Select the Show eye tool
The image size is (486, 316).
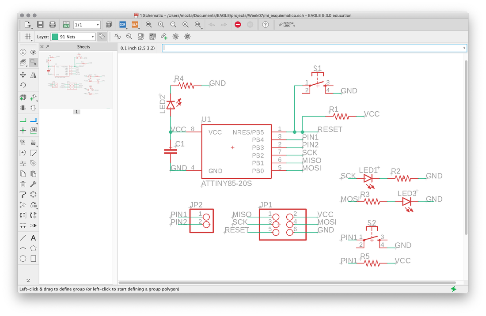[33, 52]
